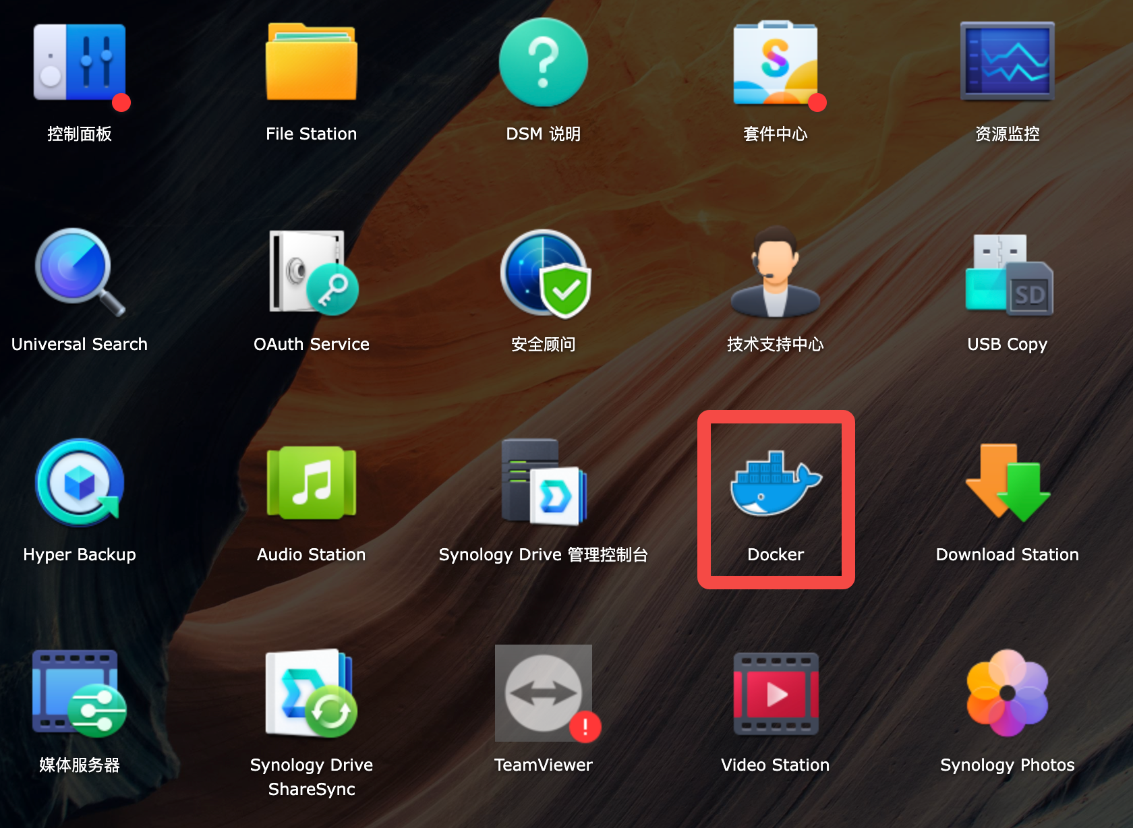Open DSM 说明 help icon
1133x828 pixels.
(544, 62)
